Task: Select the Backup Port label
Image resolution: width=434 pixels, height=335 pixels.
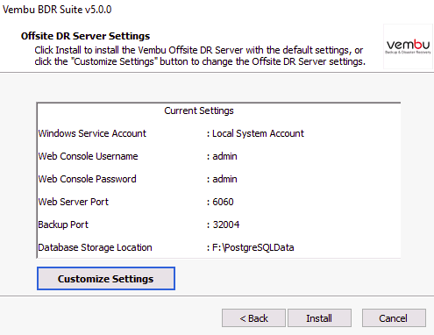Action: pyautogui.click(x=63, y=225)
